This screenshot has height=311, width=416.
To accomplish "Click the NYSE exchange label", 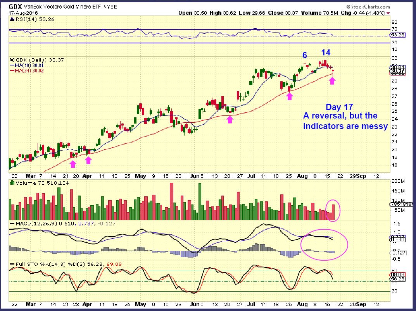I will coord(110,7).
